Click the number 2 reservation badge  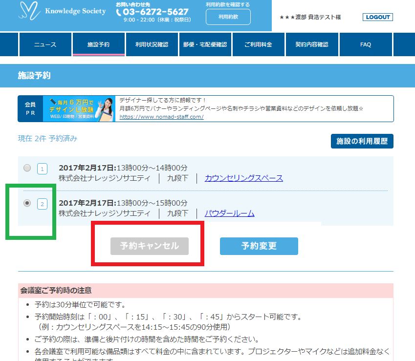(43, 204)
